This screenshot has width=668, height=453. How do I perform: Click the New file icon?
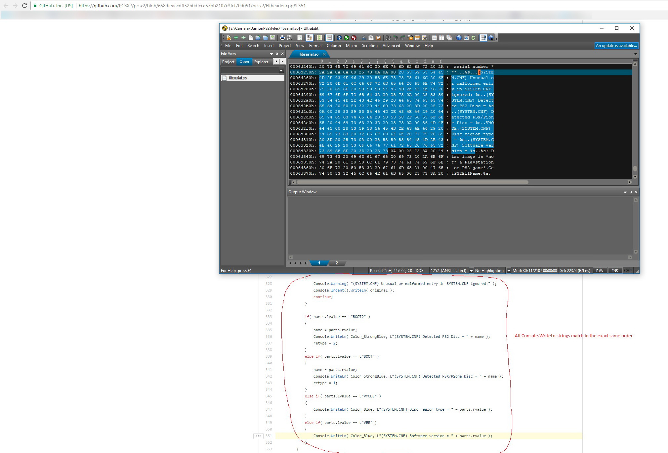pyautogui.click(x=250, y=38)
